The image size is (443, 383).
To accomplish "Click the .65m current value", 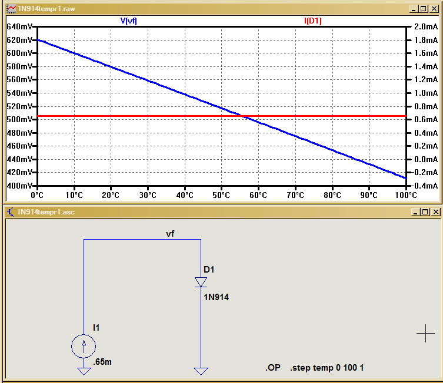I will tap(102, 362).
